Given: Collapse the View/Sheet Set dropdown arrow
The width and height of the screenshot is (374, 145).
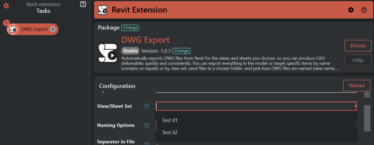Looking at the screenshot, I should pyautogui.click(x=355, y=106).
